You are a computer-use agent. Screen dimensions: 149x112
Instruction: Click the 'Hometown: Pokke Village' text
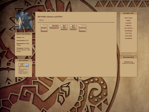pyautogui.click(x=23, y=44)
